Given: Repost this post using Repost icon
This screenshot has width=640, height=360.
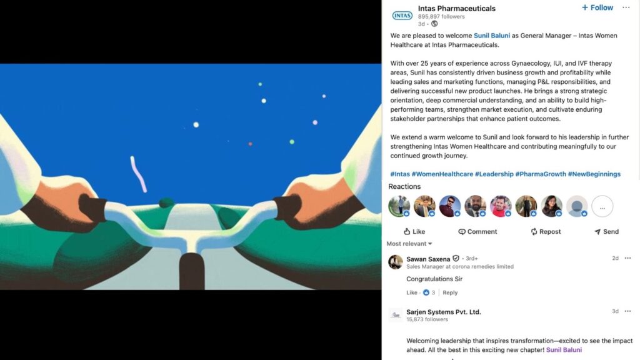Looking at the screenshot, I should click(546, 231).
